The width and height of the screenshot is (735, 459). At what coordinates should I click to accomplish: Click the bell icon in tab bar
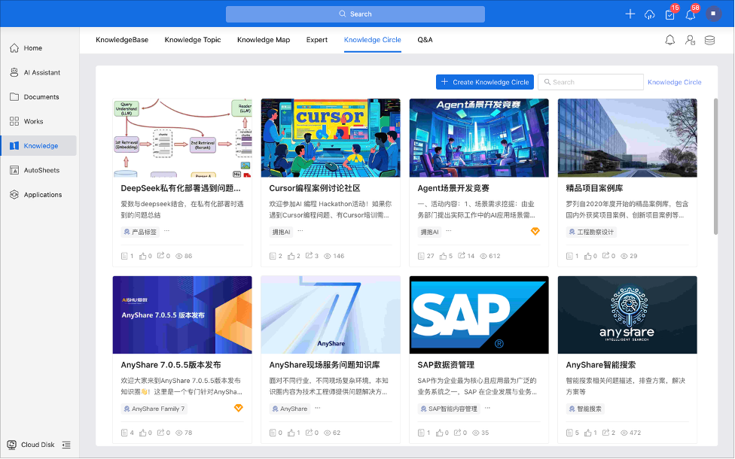point(669,40)
